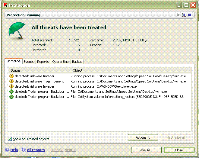
Task: Open the Help link
Action: tap(14, 150)
